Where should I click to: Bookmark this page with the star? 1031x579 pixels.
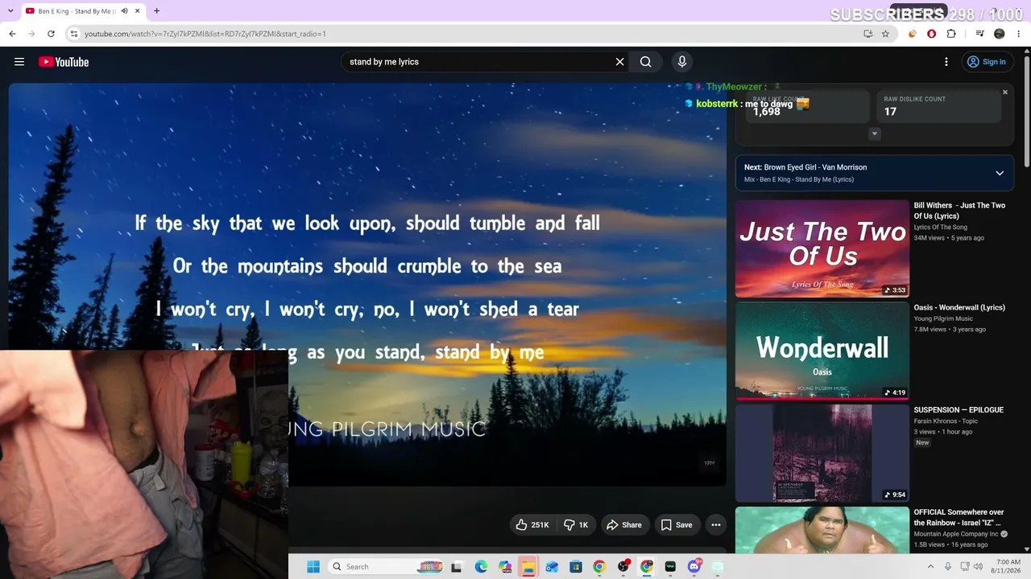[x=885, y=34]
